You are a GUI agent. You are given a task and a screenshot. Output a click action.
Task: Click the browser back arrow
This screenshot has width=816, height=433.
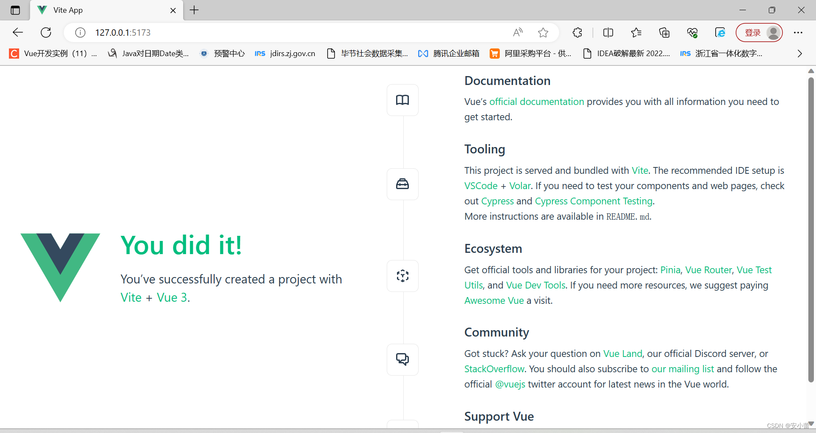18,32
